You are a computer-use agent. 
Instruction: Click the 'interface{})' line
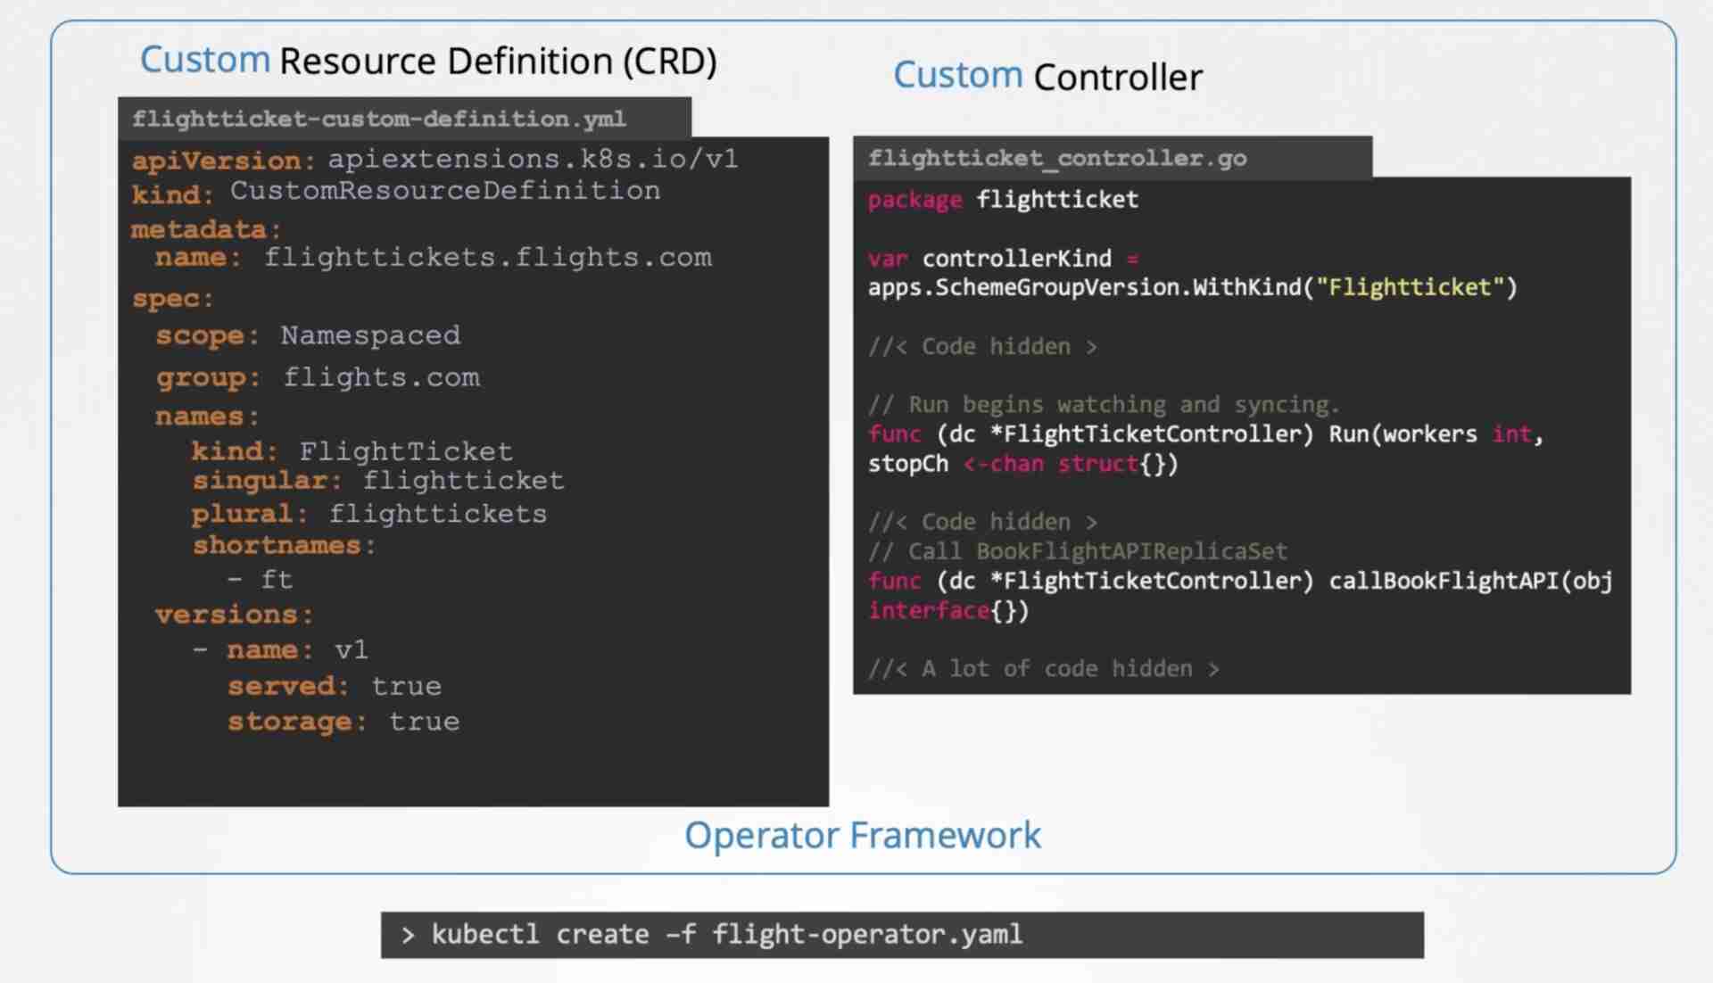coord(948,610)
